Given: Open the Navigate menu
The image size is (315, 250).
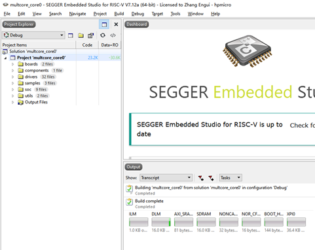Looking at the screenshot, I should click(x=77, y=14).
